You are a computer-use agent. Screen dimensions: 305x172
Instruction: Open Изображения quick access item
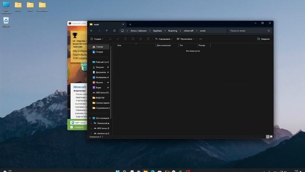tap(100, 77)
